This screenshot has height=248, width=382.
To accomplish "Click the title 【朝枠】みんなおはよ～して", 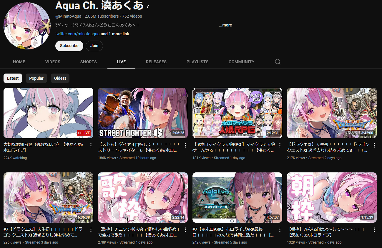I will tap(326, 232).
